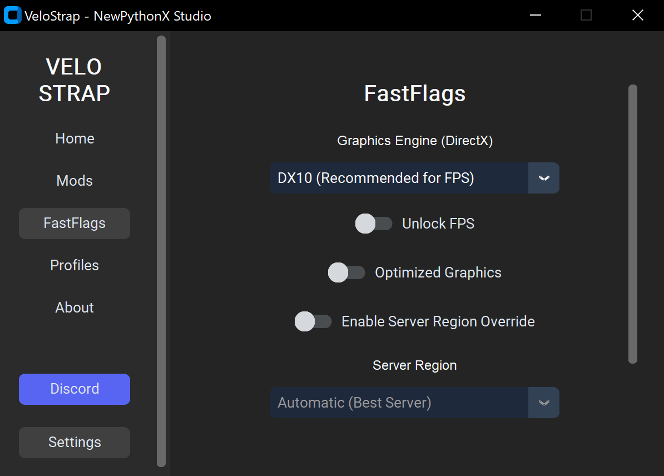Expand the Automatic (Best Server) dropdown

coord(399,403)
